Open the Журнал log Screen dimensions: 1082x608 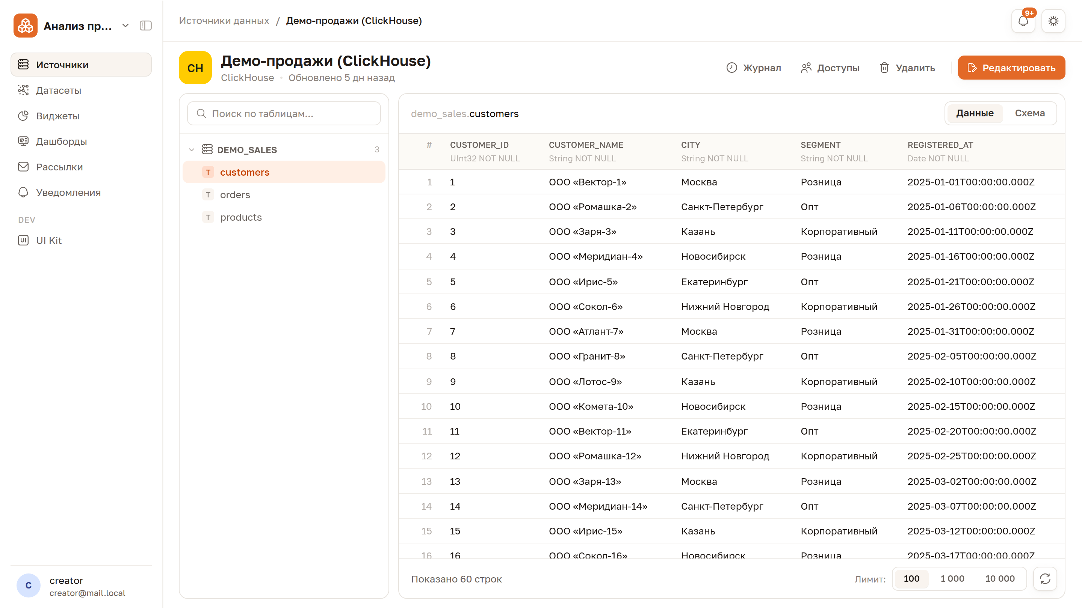[x=754, y=68]
